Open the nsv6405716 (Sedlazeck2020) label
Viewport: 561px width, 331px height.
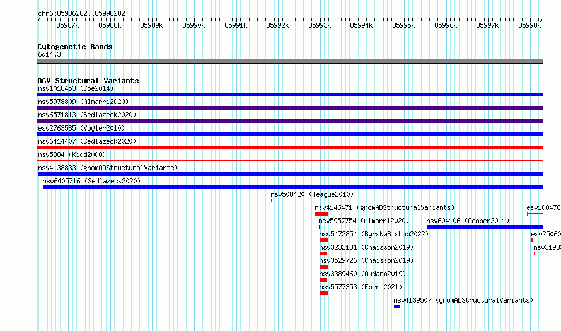click(91, 181)
